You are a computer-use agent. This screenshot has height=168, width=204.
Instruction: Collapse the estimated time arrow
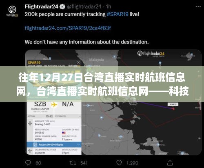point(80,116)
